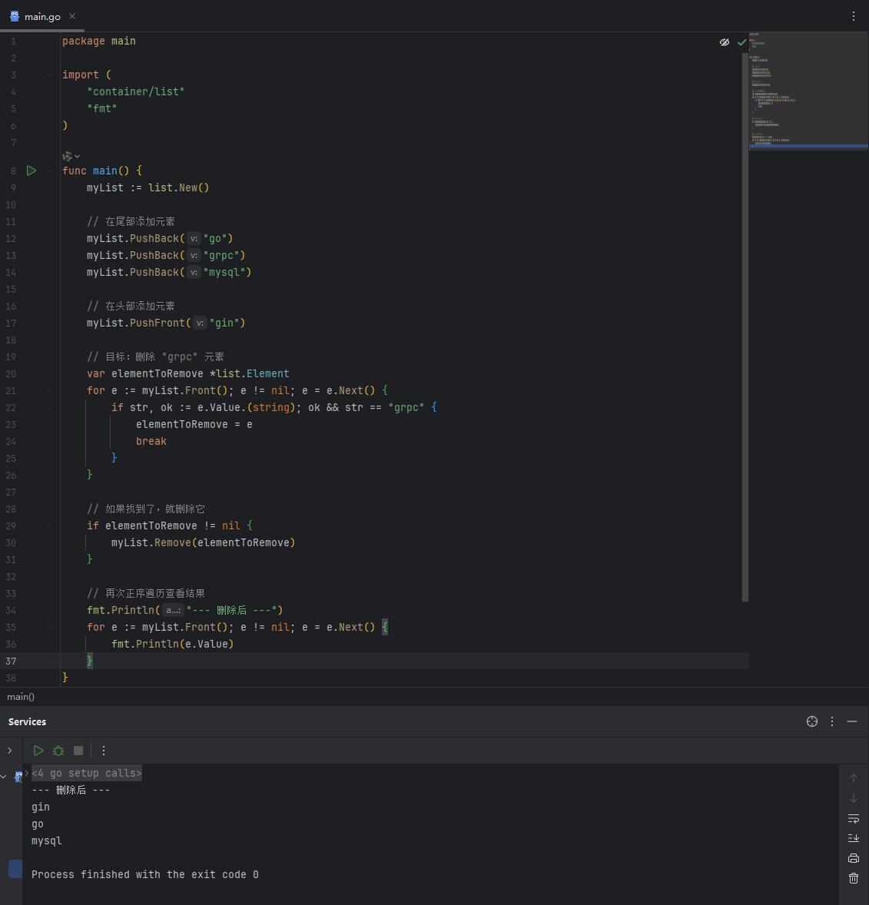Fold the for loop on line 21
Viewport: 869px width, 905px height.
(51, 391)
